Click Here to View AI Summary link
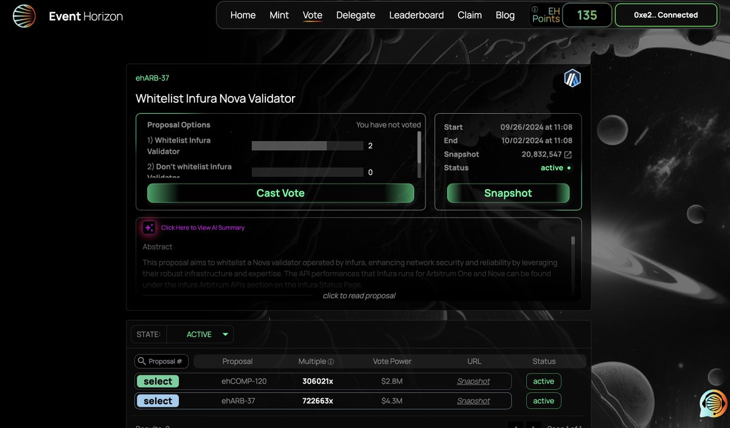This screenshot has height=428, width=730. (x=203, y=227)
